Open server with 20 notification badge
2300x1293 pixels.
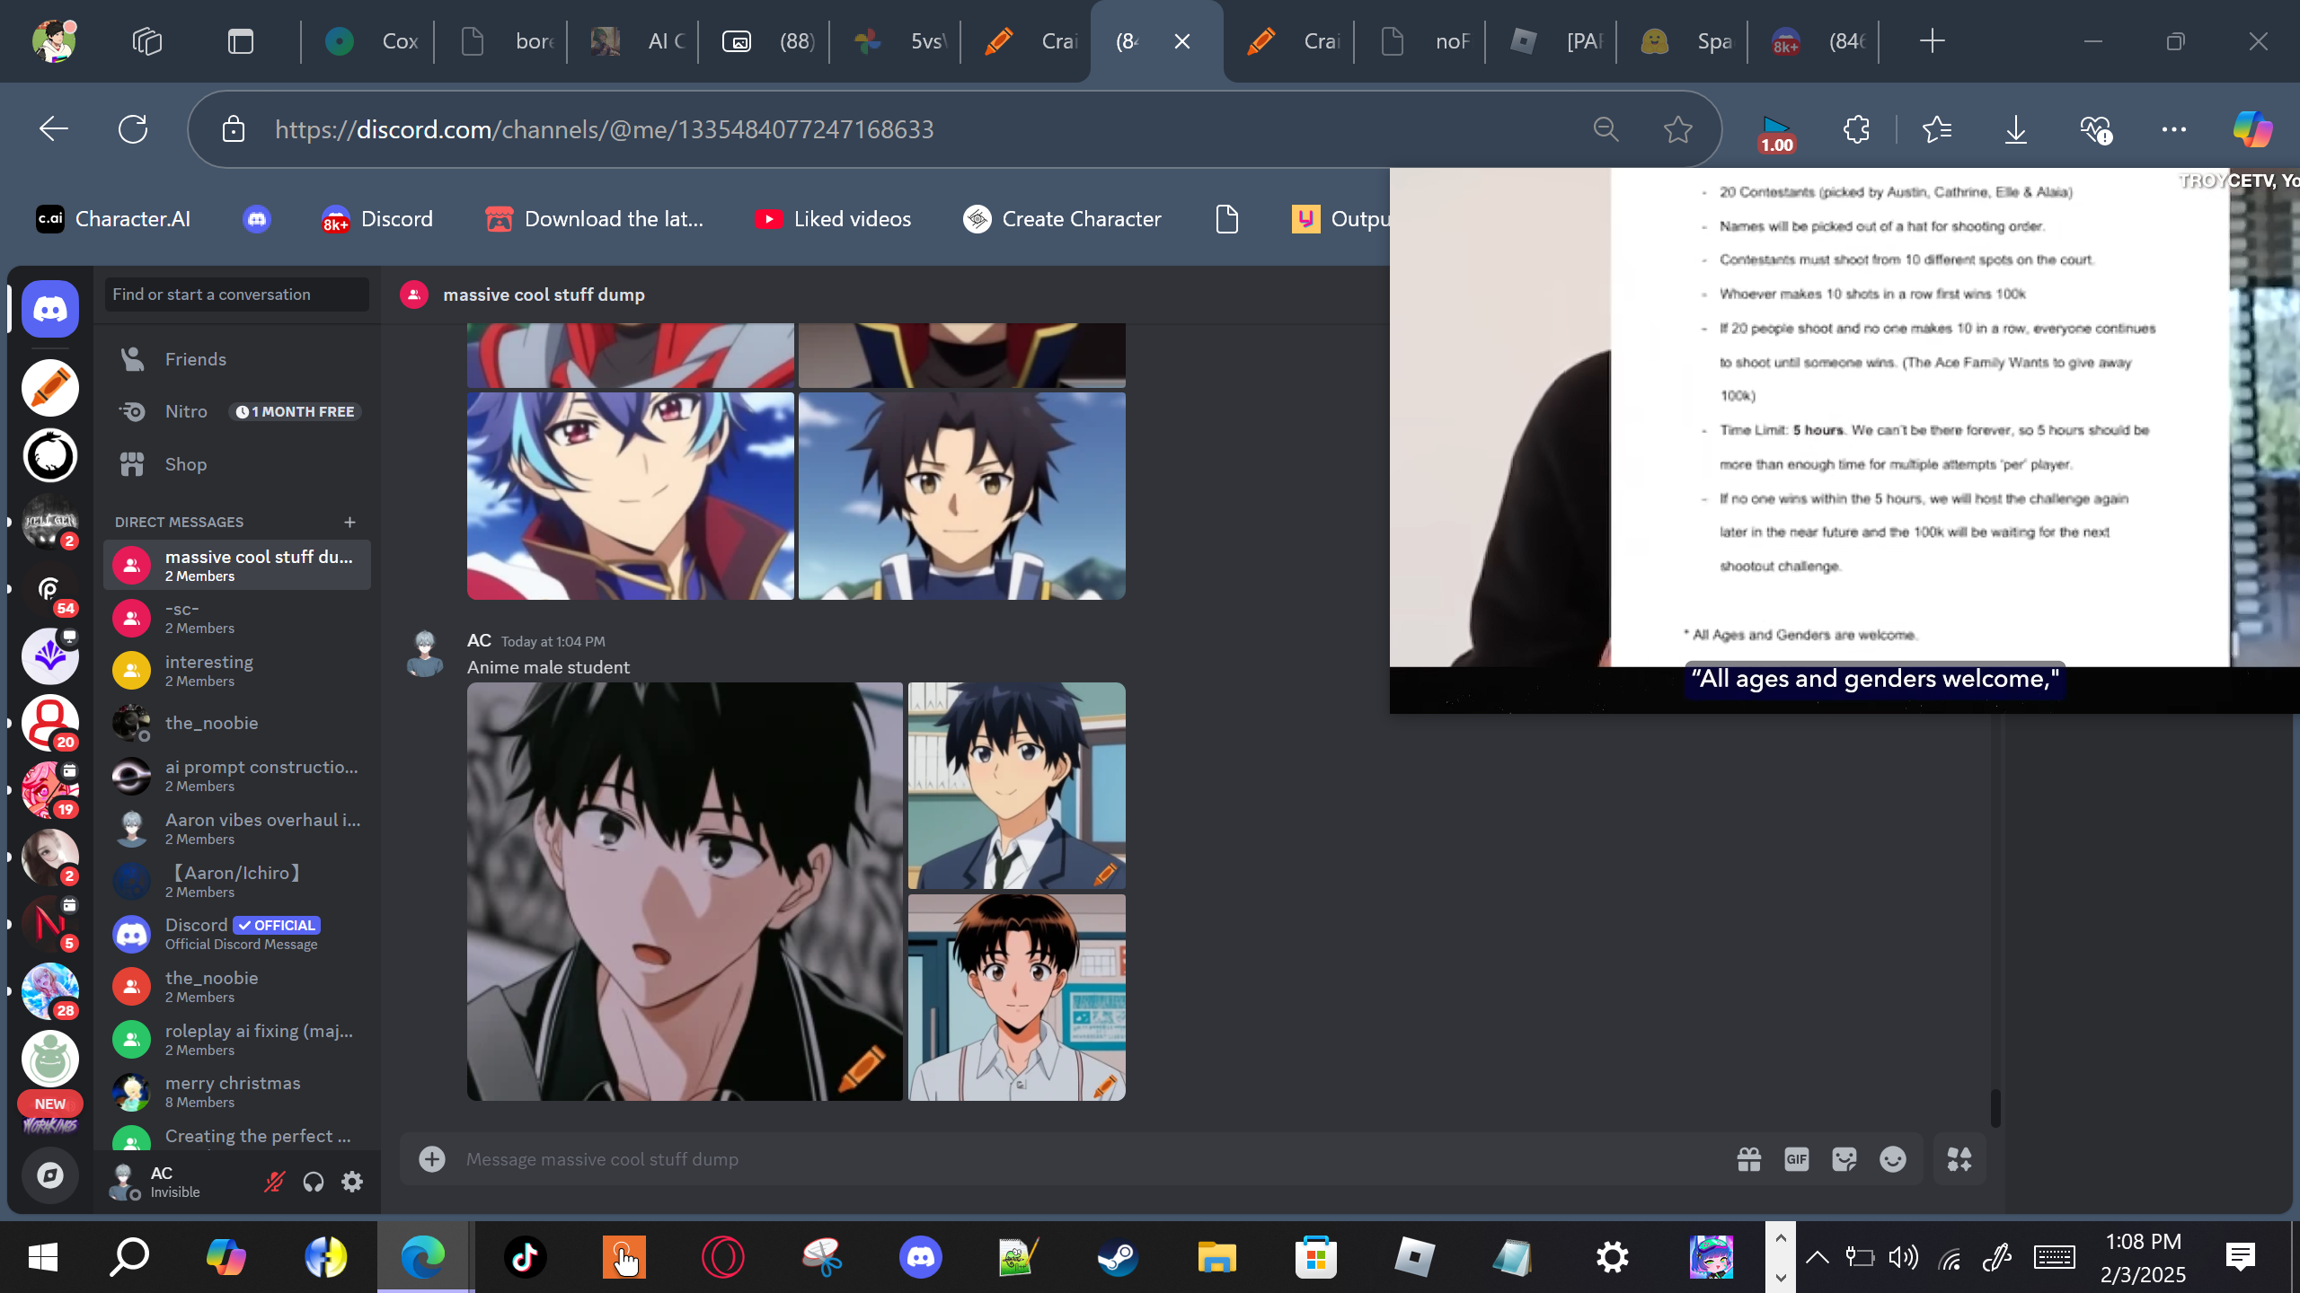click(50, 723)
